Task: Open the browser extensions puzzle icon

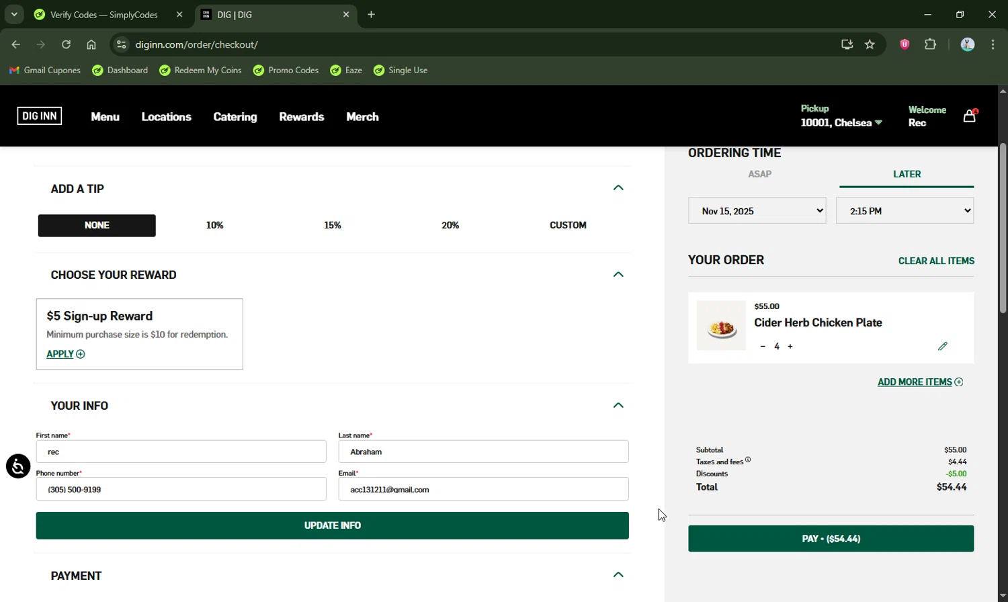Action: 930,44
